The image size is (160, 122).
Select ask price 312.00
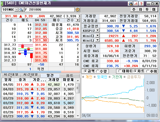41,33
